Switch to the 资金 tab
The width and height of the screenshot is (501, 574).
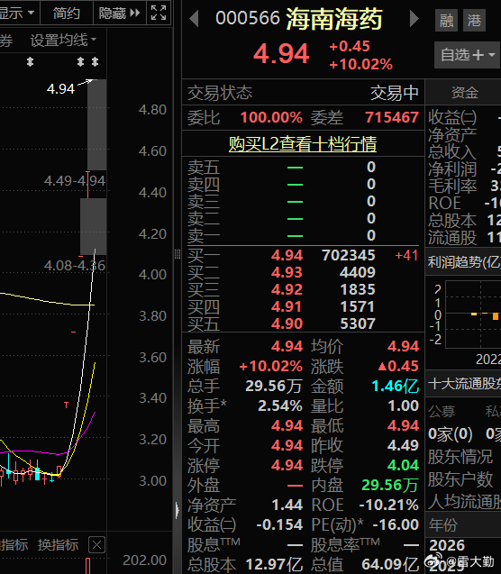click(465, 92)
